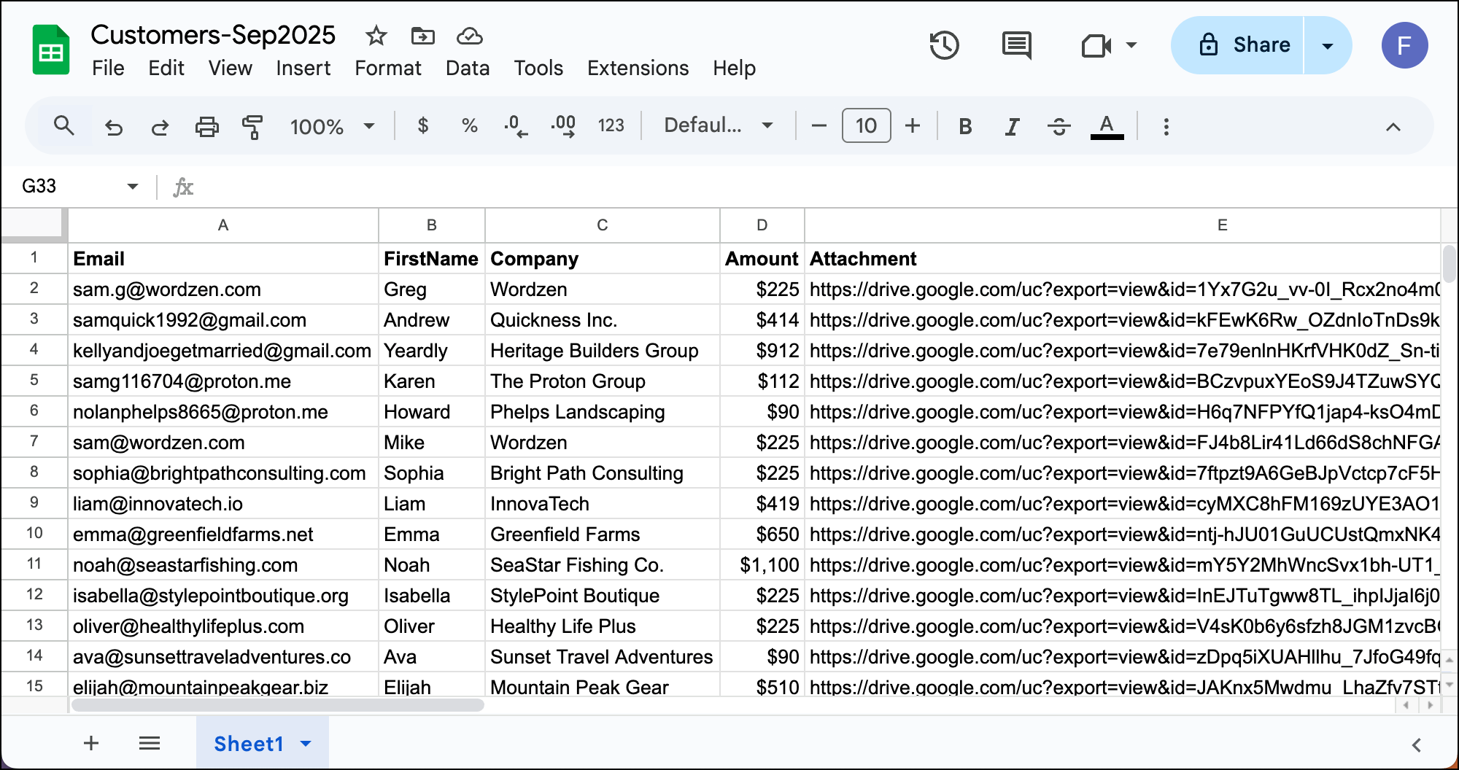Click the font size input field
The height and width of the screenshot is (770, 1459).
pyautogui.click(x=866, y=126)
